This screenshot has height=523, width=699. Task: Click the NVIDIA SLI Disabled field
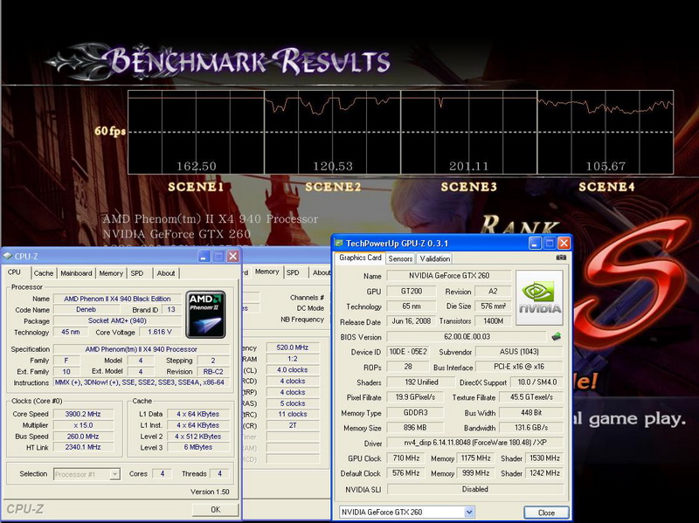(x=474, y=489)
